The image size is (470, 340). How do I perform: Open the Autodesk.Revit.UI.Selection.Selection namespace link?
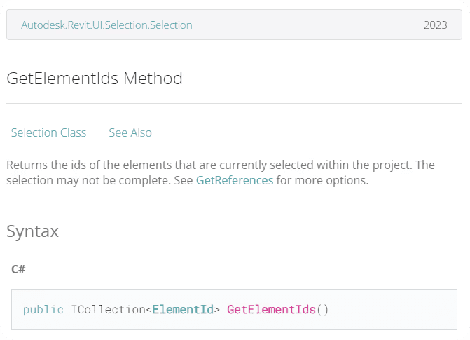[x=106, y=25]
